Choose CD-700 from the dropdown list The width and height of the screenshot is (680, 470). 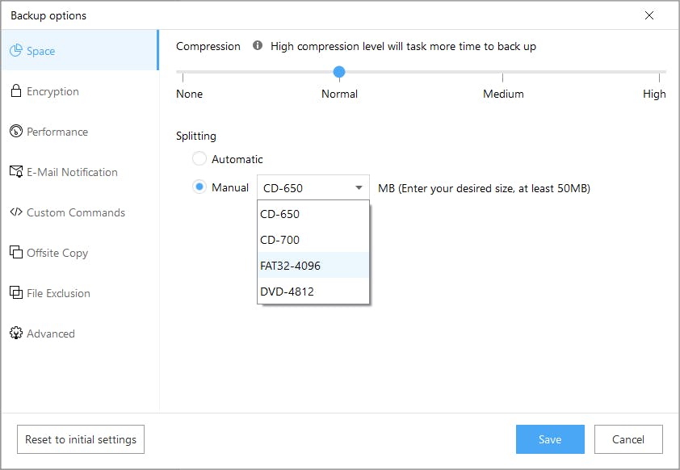(x=280, y=240)
